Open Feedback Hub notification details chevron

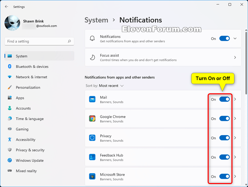pyautogui.click(x=235, y=157)
